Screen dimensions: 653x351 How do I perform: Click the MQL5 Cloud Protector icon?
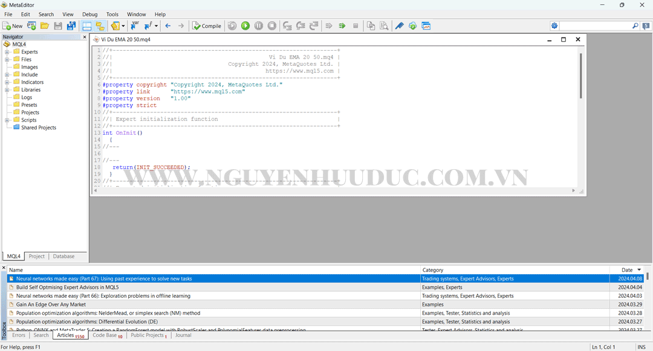point(413,26)
